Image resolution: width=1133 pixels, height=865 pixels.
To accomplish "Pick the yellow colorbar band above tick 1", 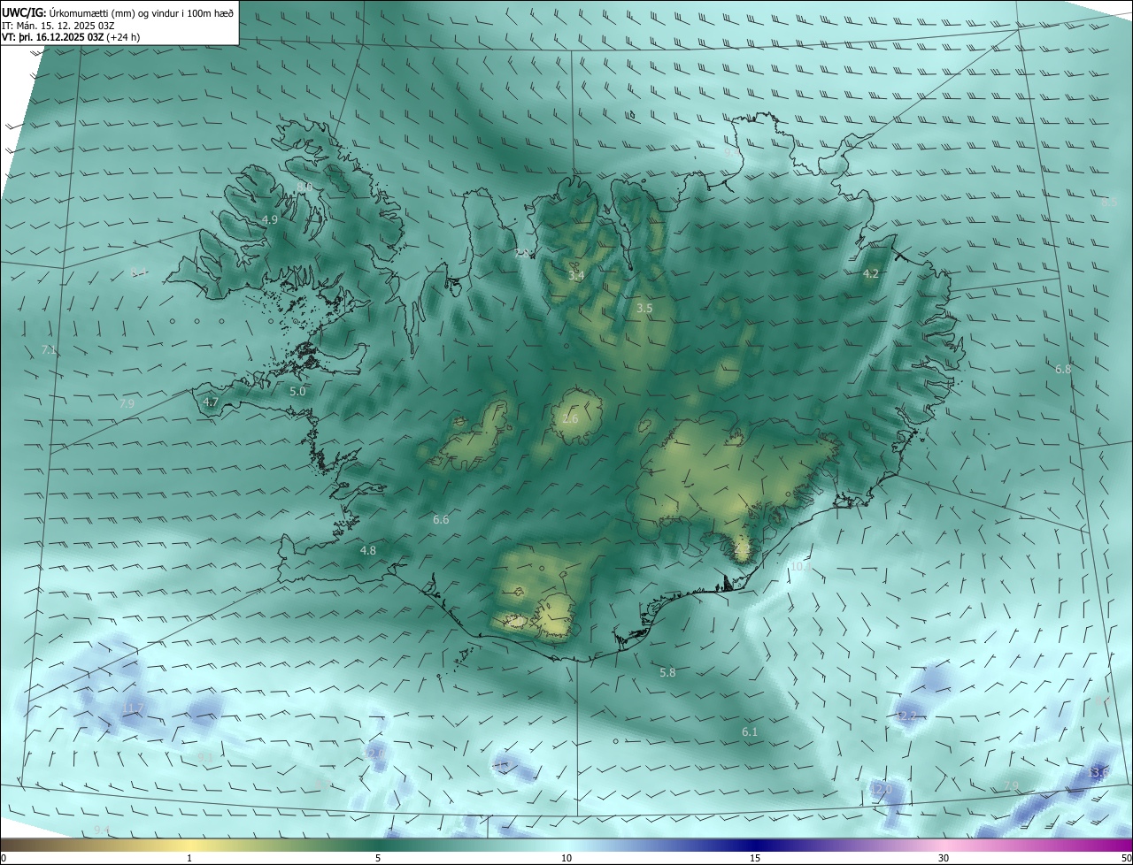I will pyautogui.click(x=189, y=845).
